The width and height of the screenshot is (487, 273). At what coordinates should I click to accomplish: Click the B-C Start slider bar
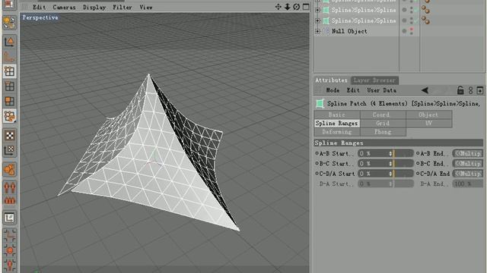tap(403, 164)
